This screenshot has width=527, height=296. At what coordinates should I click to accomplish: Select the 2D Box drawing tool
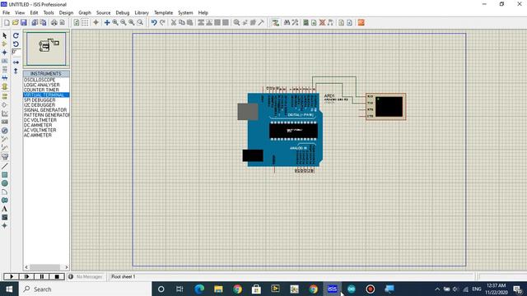[x=5, y=174]
